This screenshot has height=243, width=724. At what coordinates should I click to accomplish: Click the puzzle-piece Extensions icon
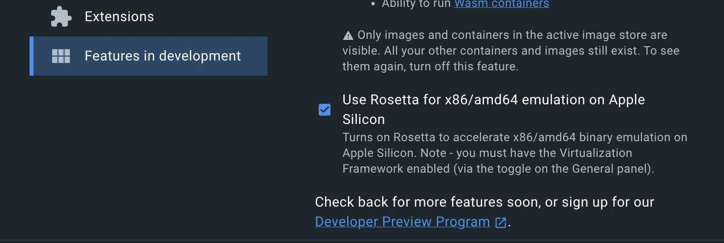(x=61, y=17)
